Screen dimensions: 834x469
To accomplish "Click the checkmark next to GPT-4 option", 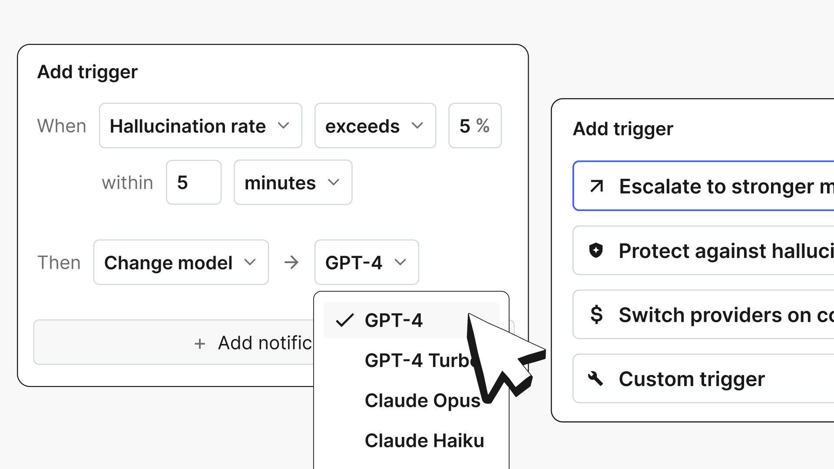I will click(x=345, y=320).
